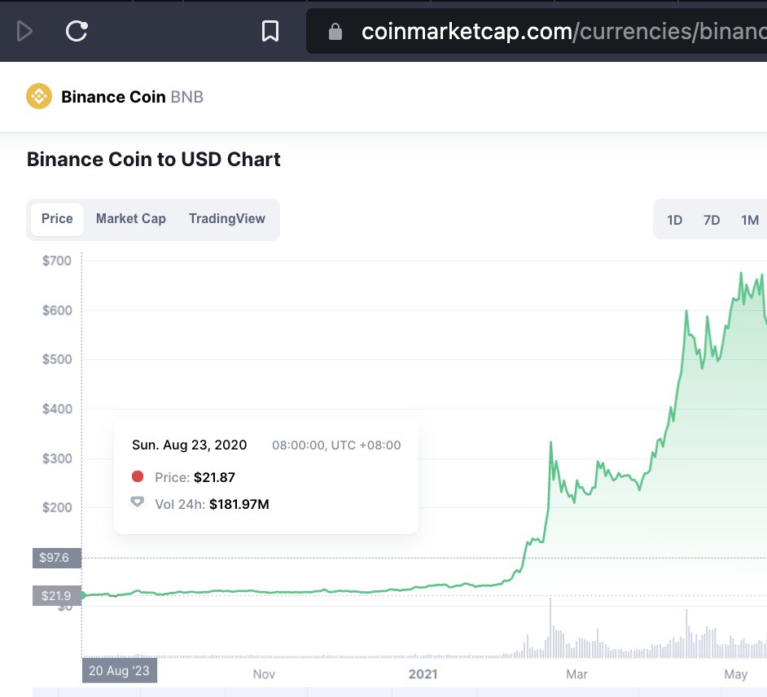Bookmark this page via bookmark icon
Image resolution: width=767 pixels, height=697 pixels.
[270, 31]
